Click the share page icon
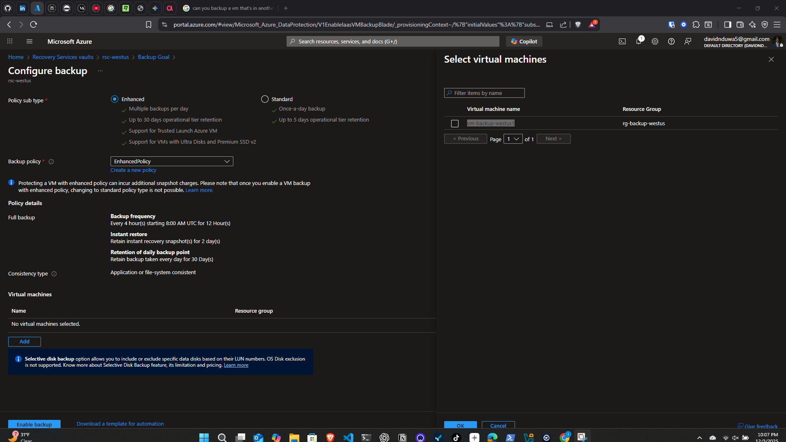 (563, 25)
